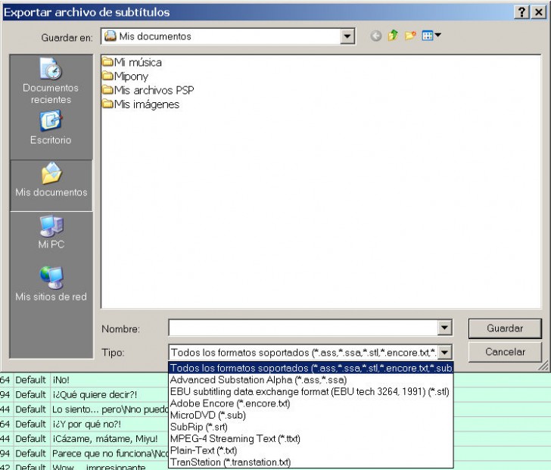Pick MicroDVD (*.sub) from list

pos(207,416)
